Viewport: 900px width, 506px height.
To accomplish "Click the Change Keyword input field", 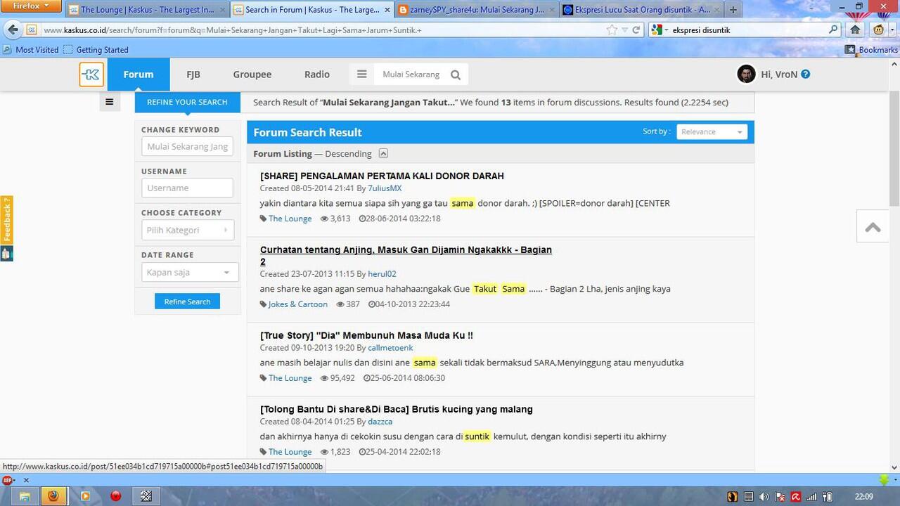I will (x=187, y=146).
